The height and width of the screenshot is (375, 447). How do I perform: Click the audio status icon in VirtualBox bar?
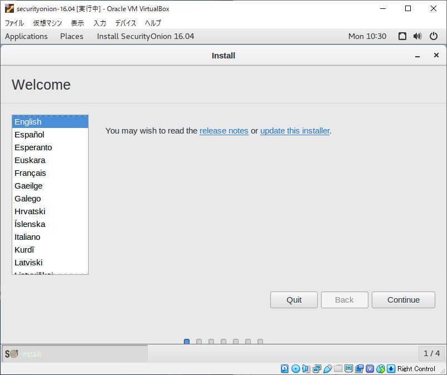coord(306,369)
